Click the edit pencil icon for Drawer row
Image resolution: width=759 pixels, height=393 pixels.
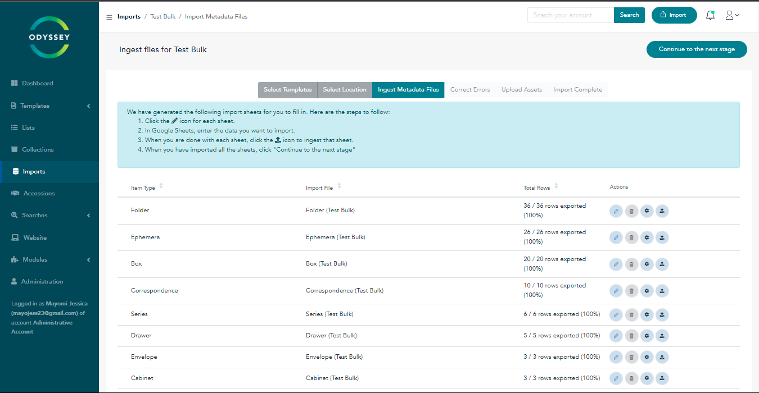tap(616, 336)
